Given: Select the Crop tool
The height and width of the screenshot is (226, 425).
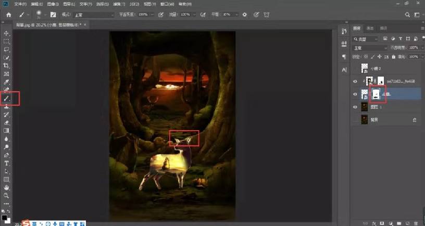Looking at the screenshot, I should point(6,66).
